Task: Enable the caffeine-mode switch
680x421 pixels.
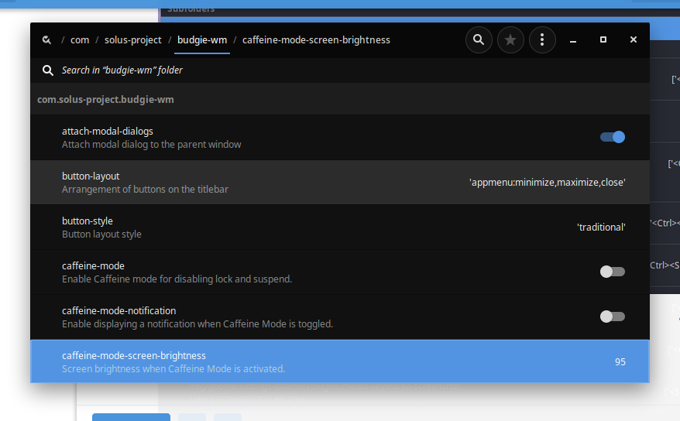Action: 612,272
